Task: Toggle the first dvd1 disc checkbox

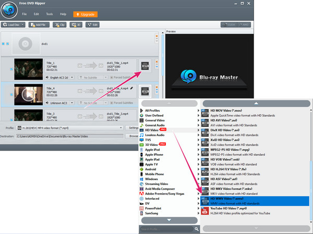Action: tap(3, 44)
